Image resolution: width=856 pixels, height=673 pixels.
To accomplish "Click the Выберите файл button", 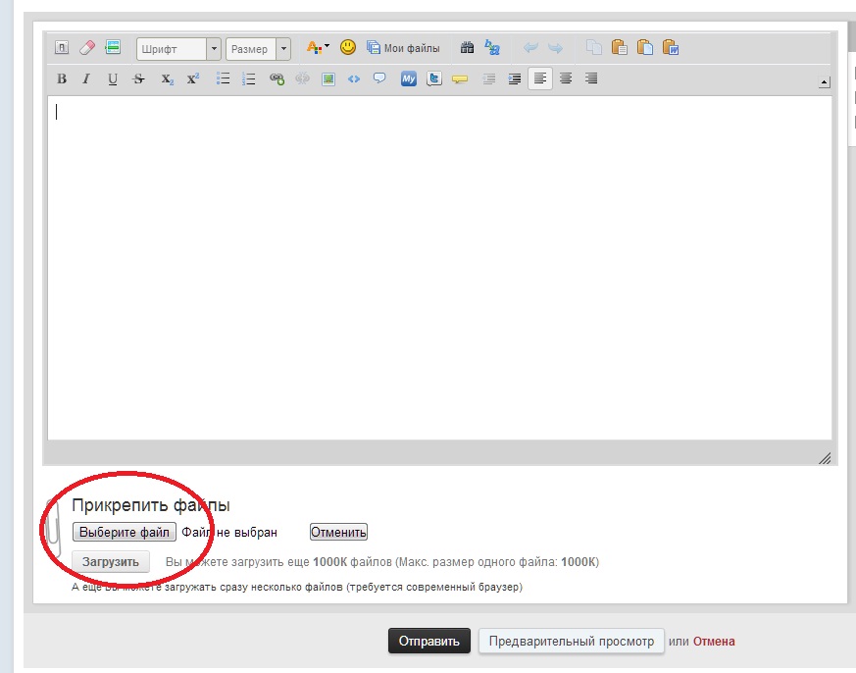I will pos(124,532).
